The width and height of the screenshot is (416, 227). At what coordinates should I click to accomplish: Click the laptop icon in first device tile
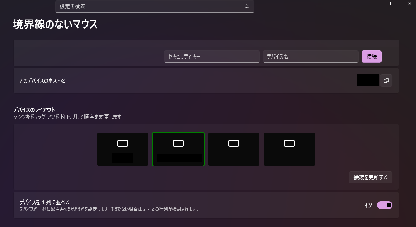pos(123,144)
